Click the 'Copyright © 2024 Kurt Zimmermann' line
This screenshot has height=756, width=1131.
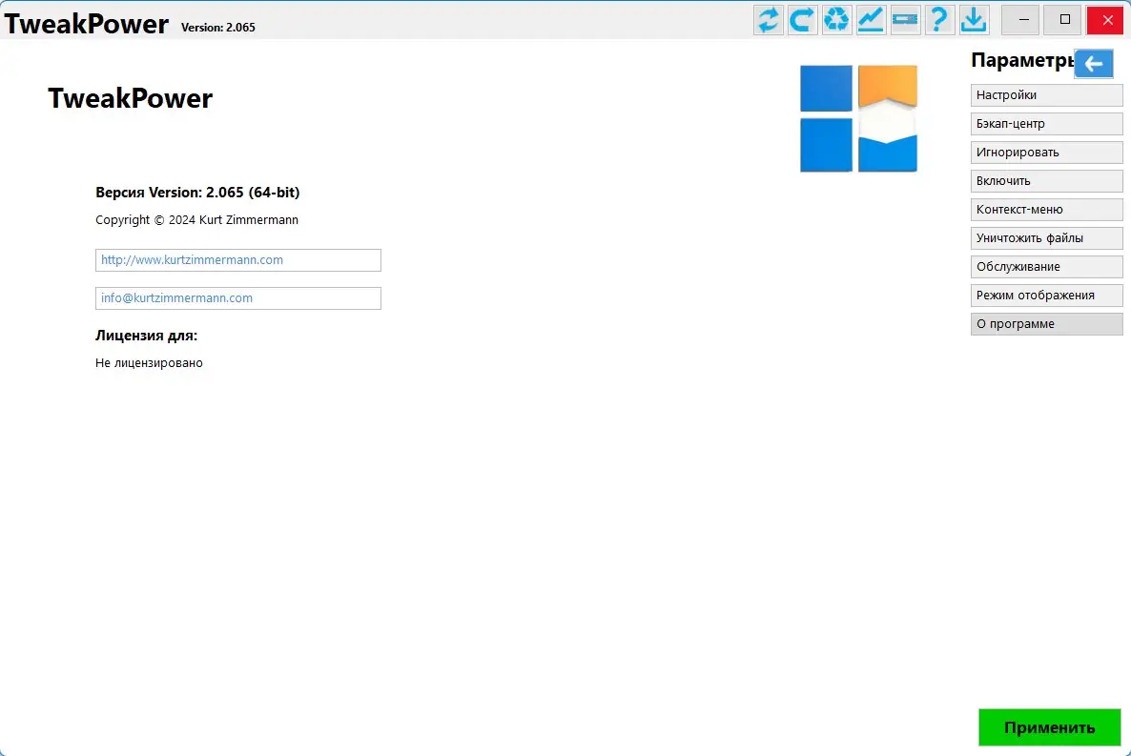pyautogui.click(x=196, y=220)
